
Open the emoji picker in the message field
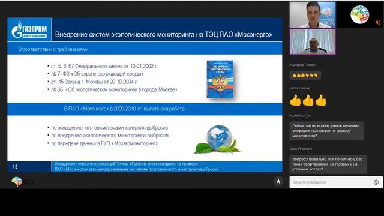[x=376, y=182]
